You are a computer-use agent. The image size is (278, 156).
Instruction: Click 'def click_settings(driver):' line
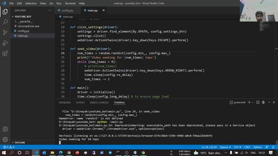pos(94,27)
